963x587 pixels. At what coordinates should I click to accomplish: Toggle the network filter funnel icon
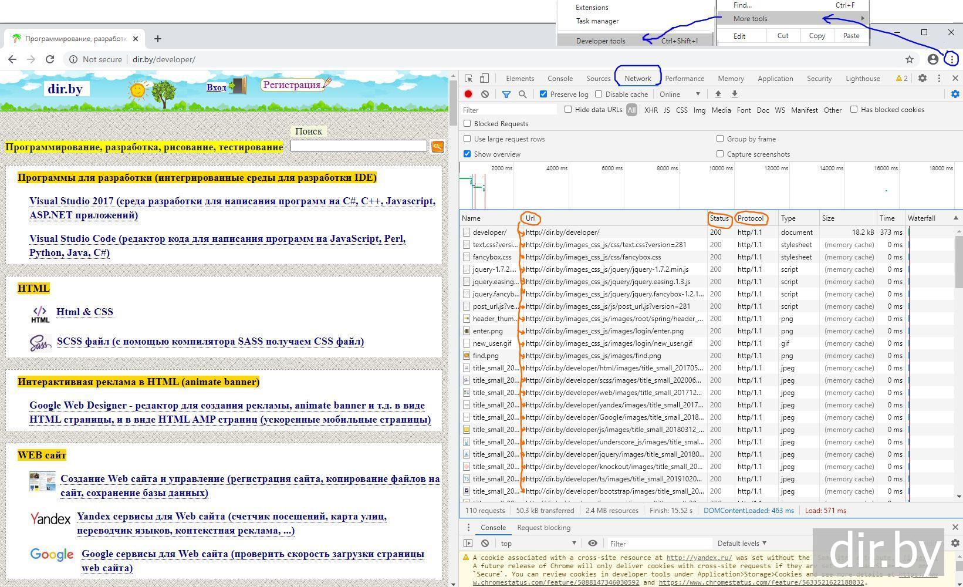(506, 94)
